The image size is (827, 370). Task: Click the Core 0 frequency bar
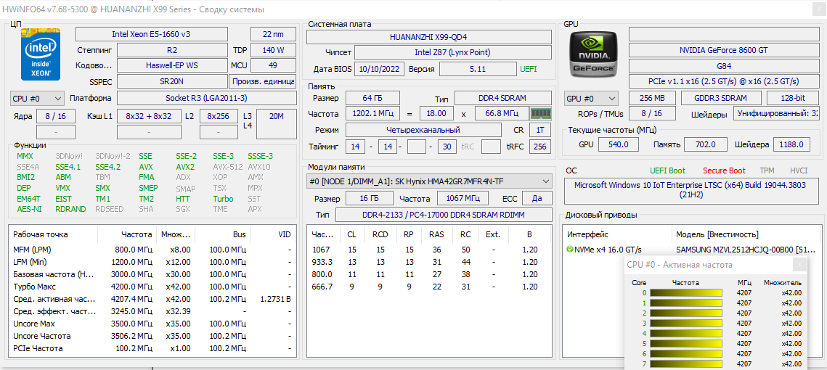[x=685, y=292]
